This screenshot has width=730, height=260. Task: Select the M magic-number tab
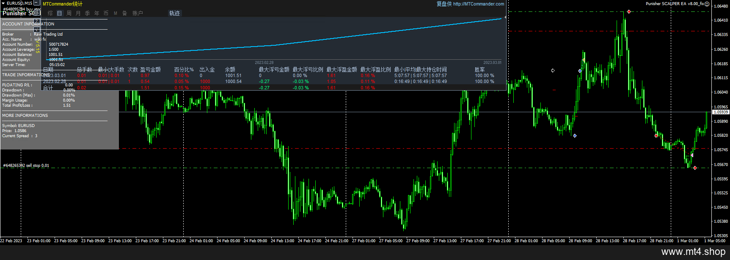click(116, 14)
